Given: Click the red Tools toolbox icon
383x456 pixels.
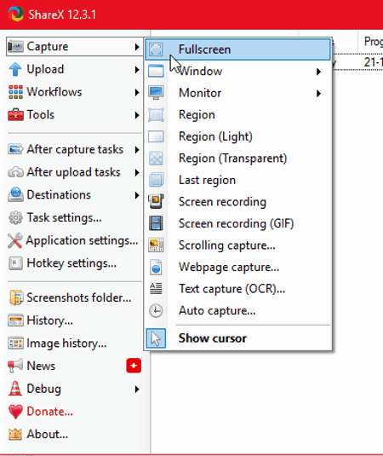Looking at the screenshot, I should click(15, 115).
